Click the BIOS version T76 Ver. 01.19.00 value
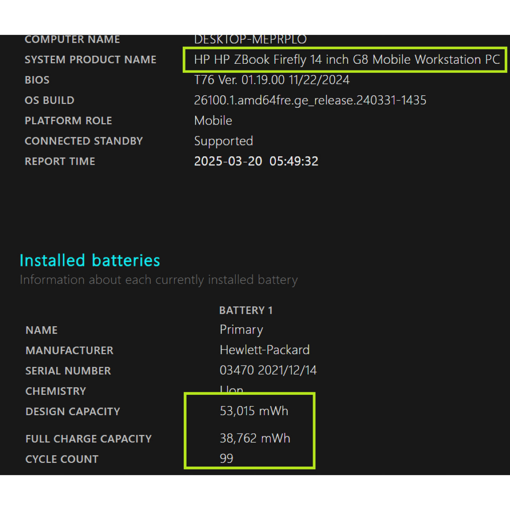510x510 pixels. point(272,80)
